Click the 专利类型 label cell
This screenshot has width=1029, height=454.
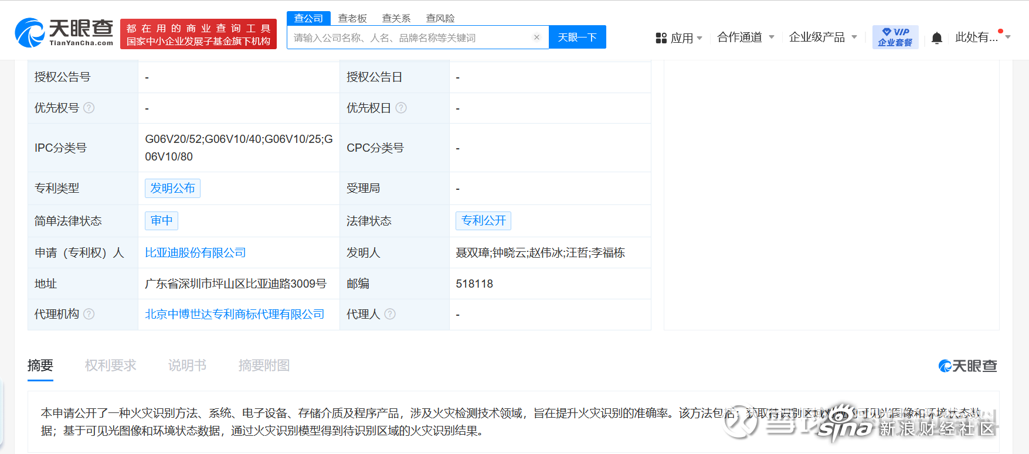(83, 188)
